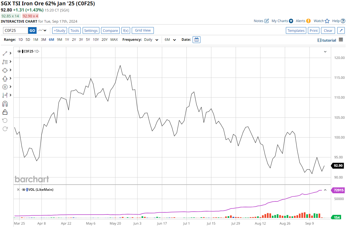Click the GO button
Viewport: 347px width, 231px height.
pyautogui.click(x=32, y=30)
